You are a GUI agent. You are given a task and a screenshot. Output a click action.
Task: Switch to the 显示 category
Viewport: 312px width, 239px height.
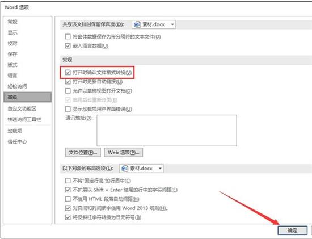point(12,32)
